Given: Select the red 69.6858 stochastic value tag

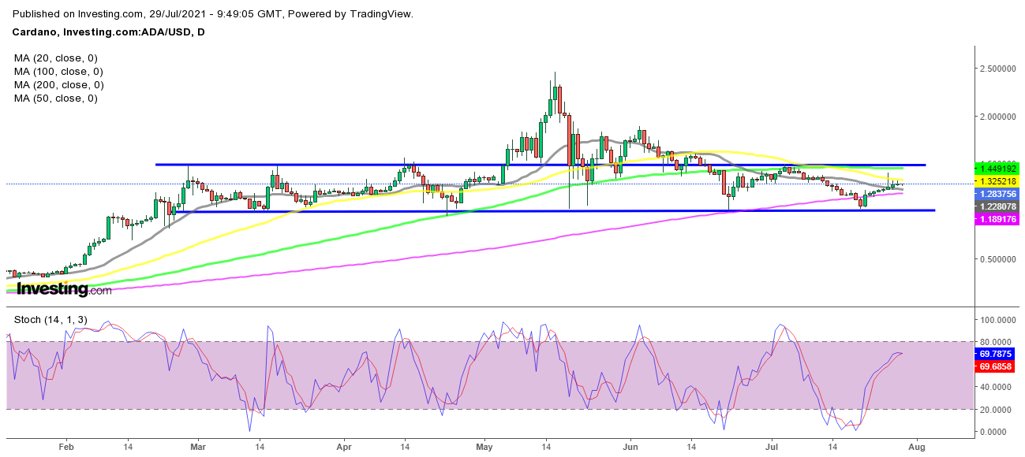Looking at the screenshot, I should [997, 366].
